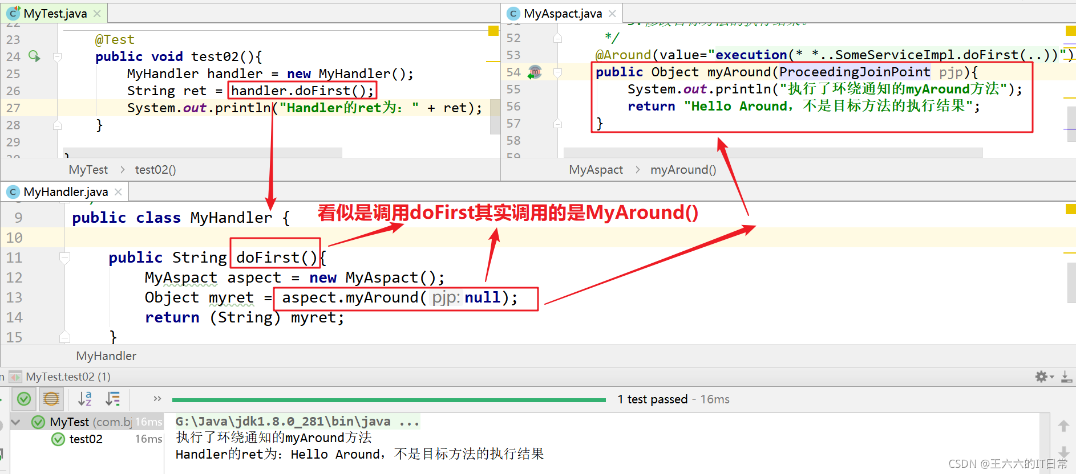
Task: Click myAround() in the breadcrumb bar
Action: coord(683,170)
